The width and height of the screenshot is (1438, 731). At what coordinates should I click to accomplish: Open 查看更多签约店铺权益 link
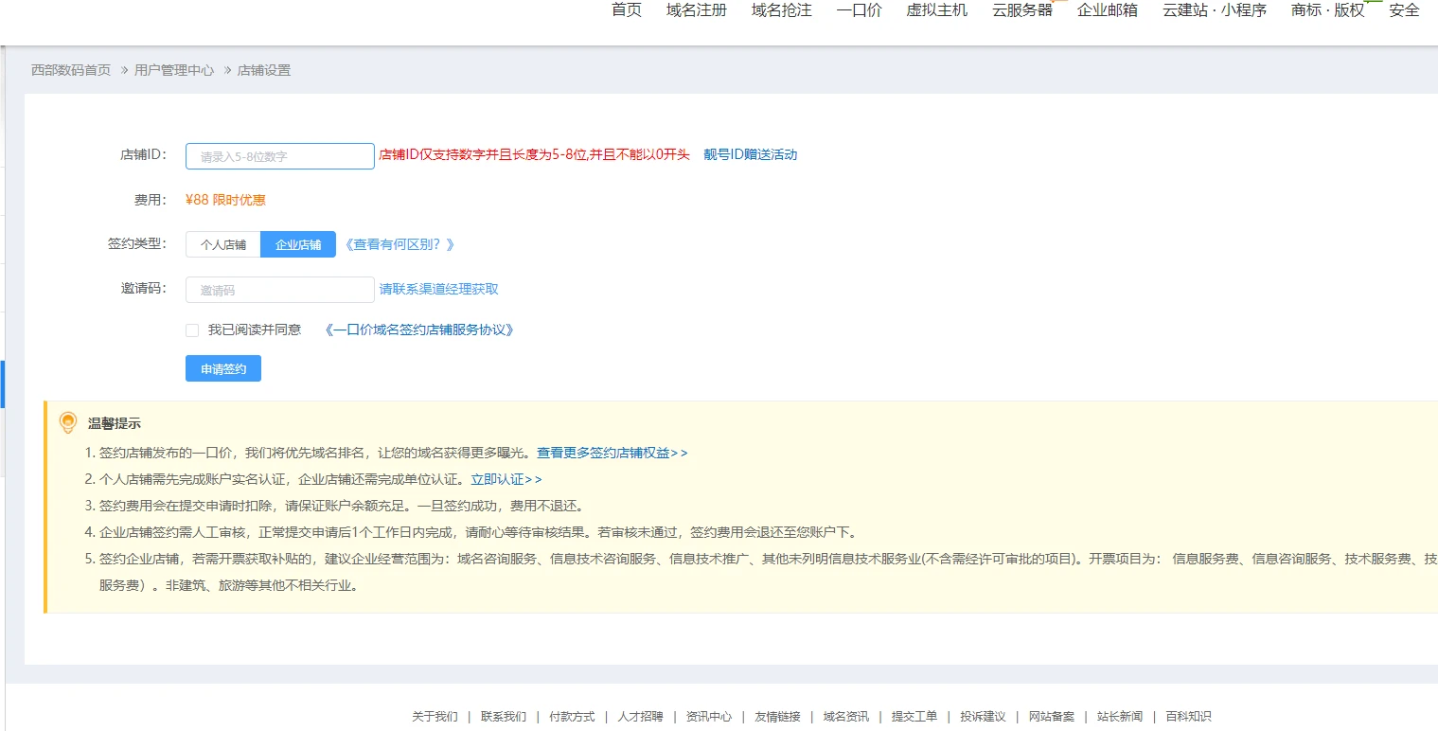(x=612, y=453)
